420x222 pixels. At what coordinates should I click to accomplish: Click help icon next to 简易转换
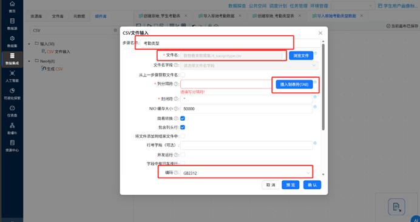[x=176, y=118]
